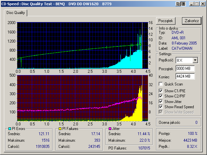This screenshot has height=155, width=207.
Task: Select the Disc Quality tab
Action: tap(16, 13)
